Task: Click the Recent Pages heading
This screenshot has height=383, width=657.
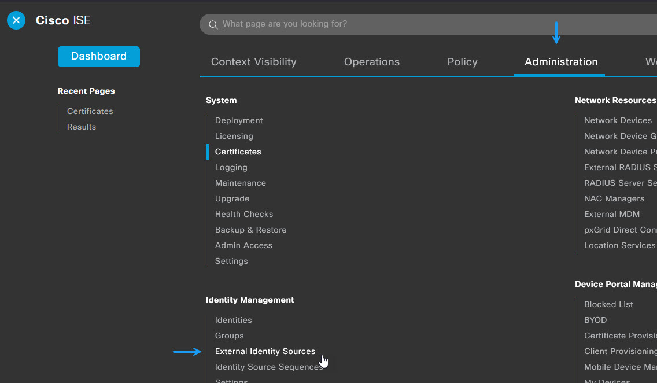Action: (x=86, y=91)
